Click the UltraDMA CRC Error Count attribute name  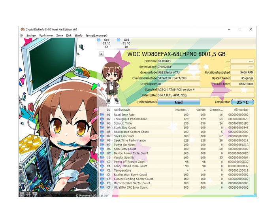(131, 187)
